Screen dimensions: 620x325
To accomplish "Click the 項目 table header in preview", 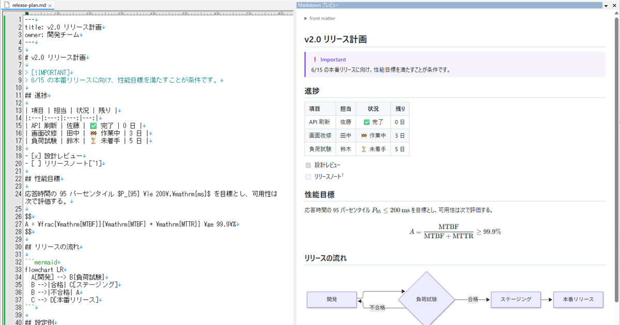I will click(x=320, y=109).
